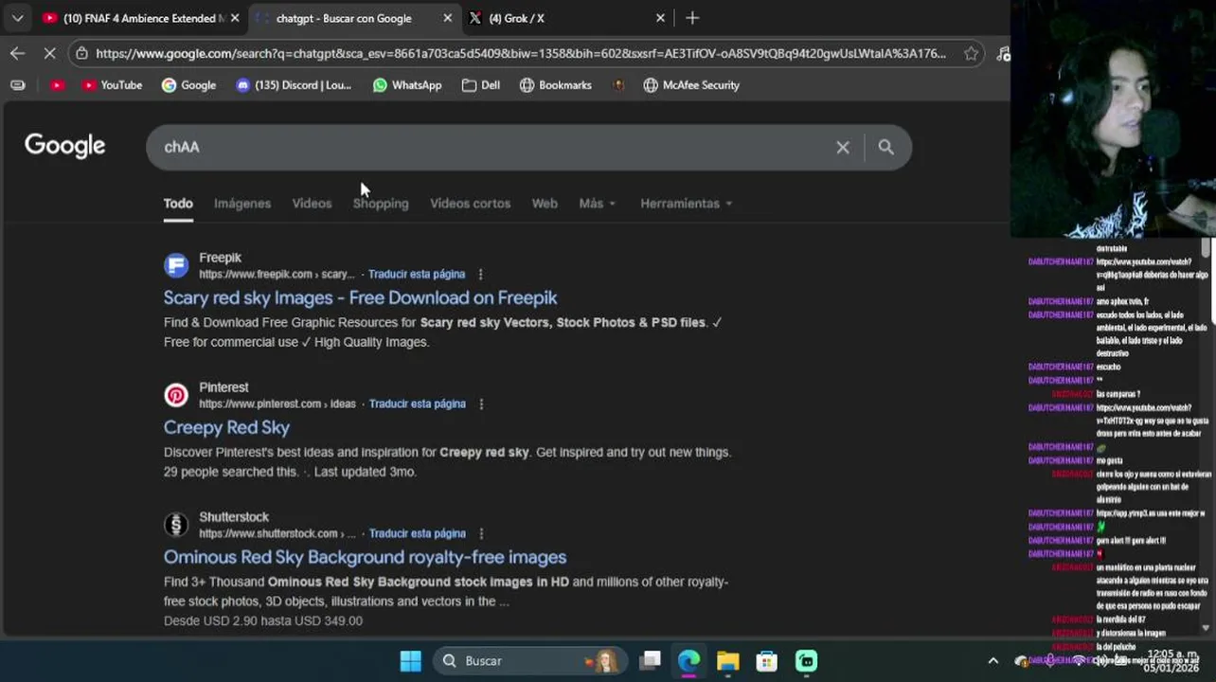The height and width of the screenshot is (682, 1216).
Task: Open a new browser tab with plus
Action: [x=692, y=18]
